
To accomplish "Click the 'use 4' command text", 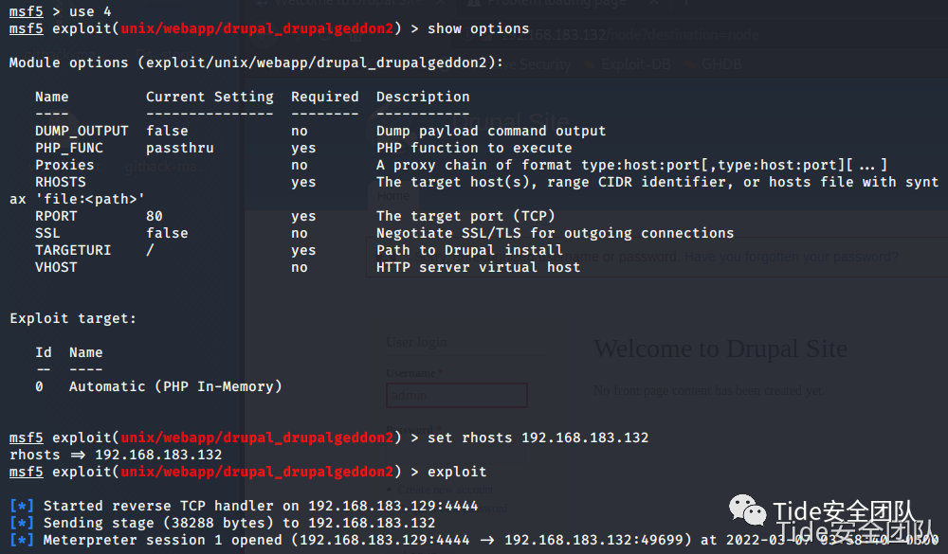I will point(90,11).
